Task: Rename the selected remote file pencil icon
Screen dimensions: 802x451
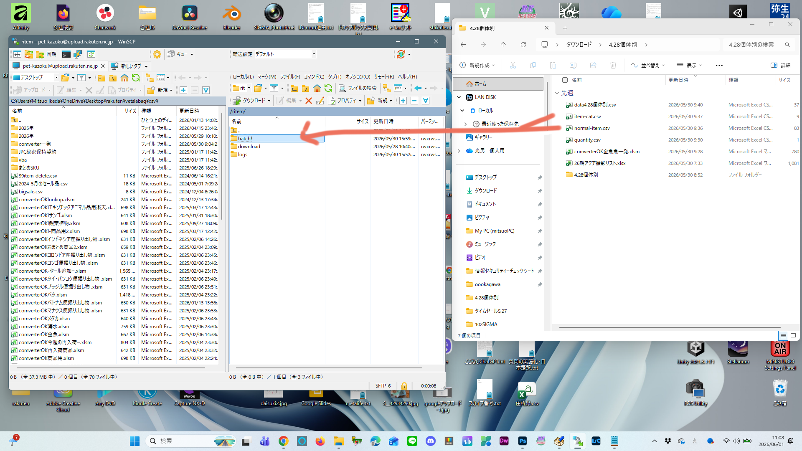Action: tap(320, 101)
